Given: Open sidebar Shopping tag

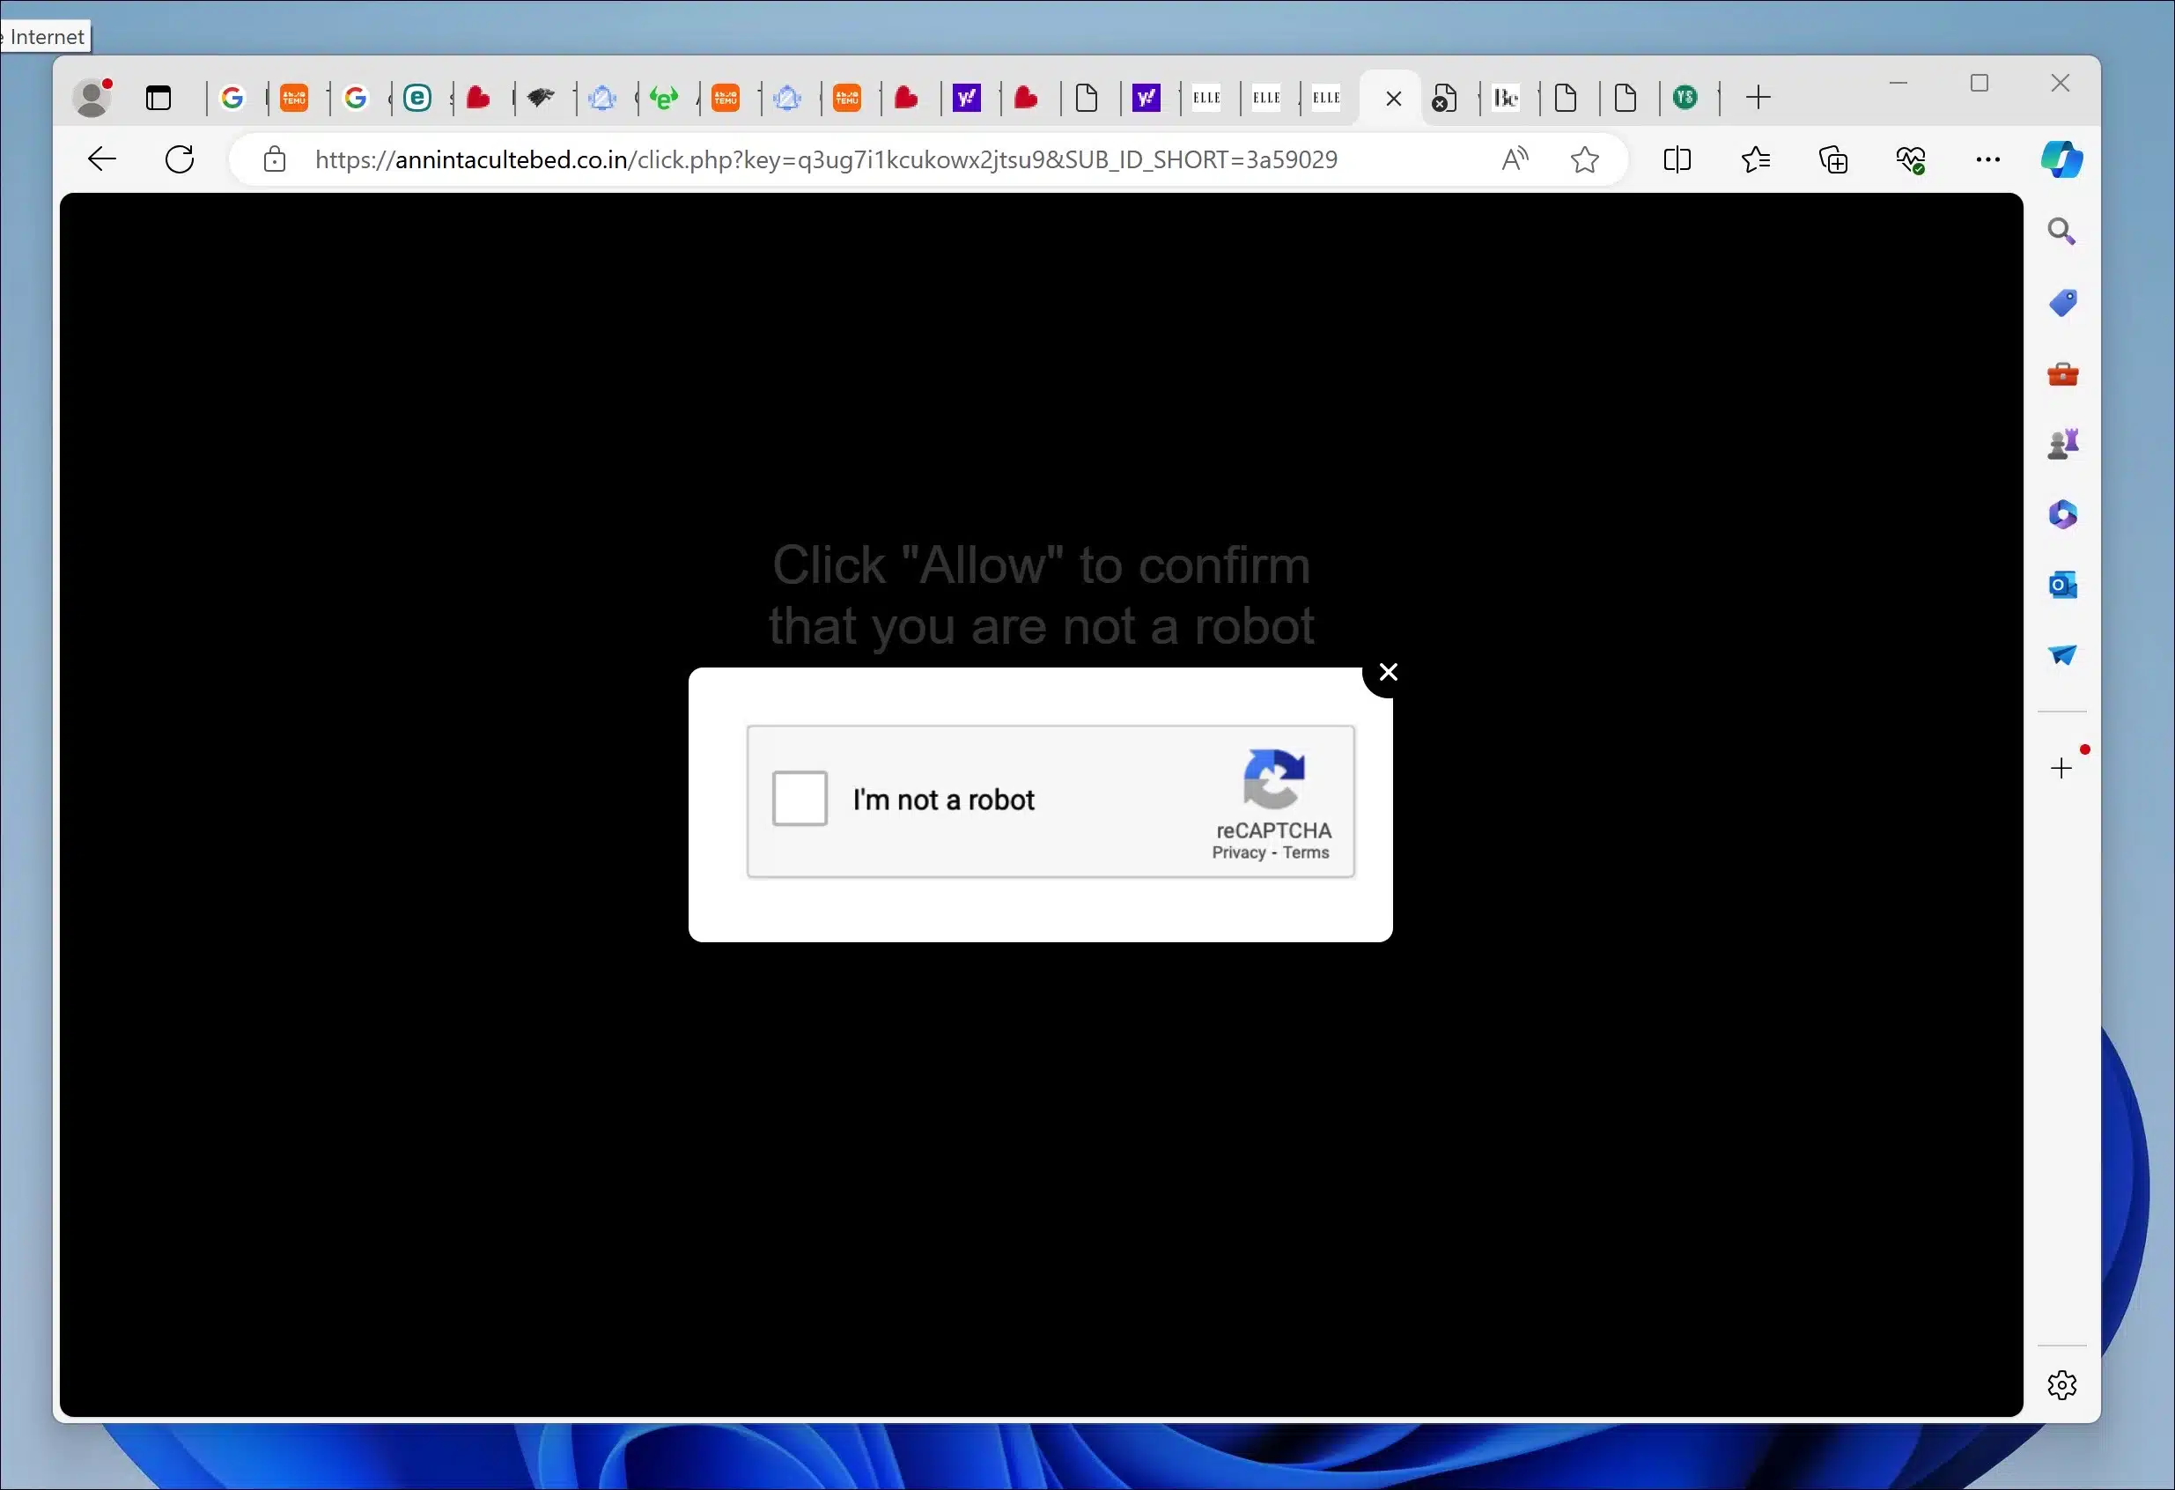Looking at the screenshot, I should [2062, 302].
